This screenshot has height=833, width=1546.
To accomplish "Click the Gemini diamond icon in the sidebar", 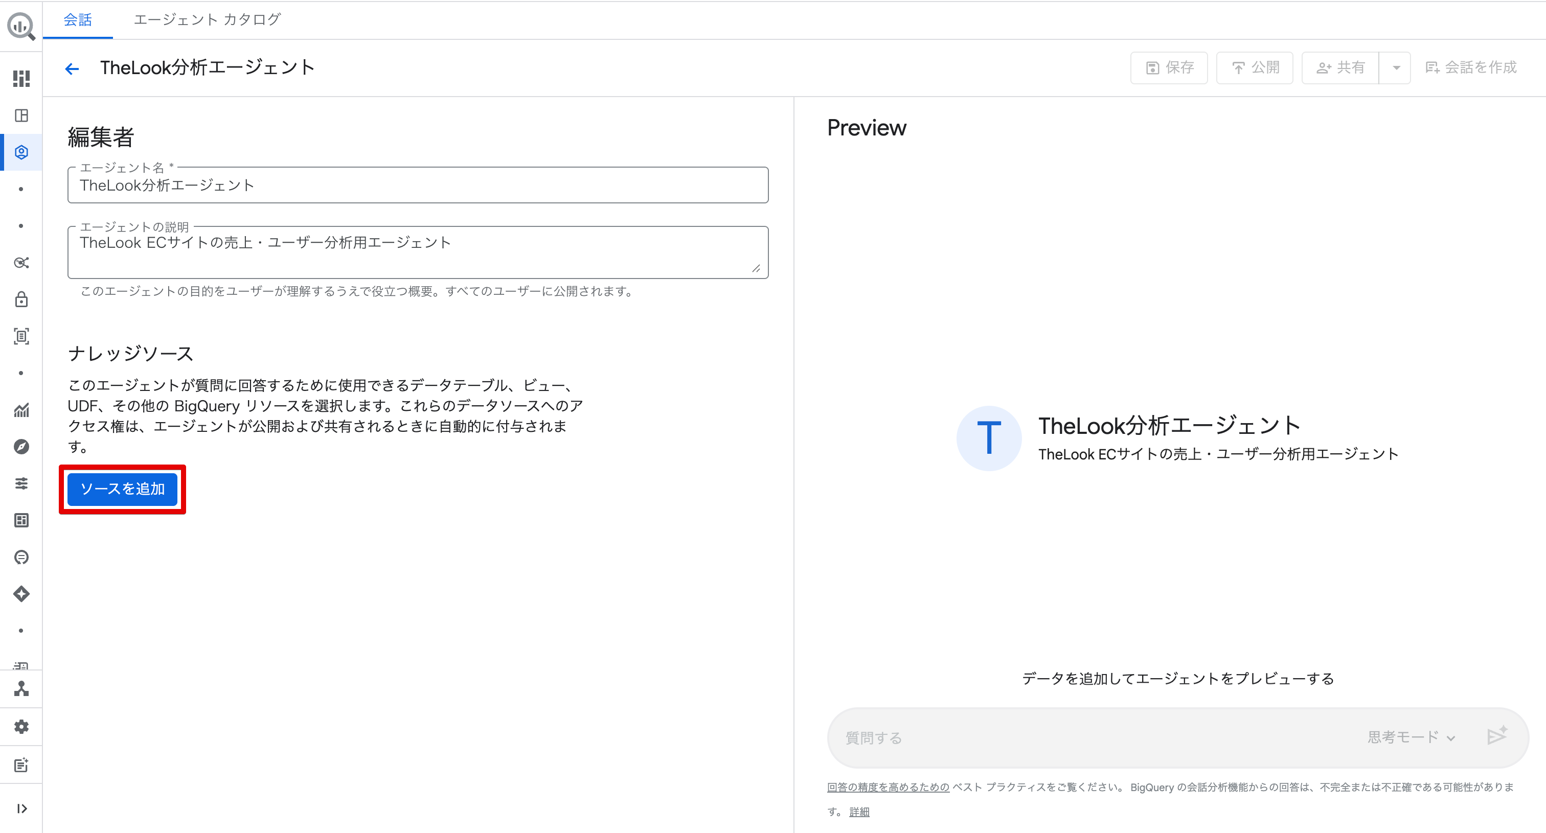I will [x=21, y=594].
